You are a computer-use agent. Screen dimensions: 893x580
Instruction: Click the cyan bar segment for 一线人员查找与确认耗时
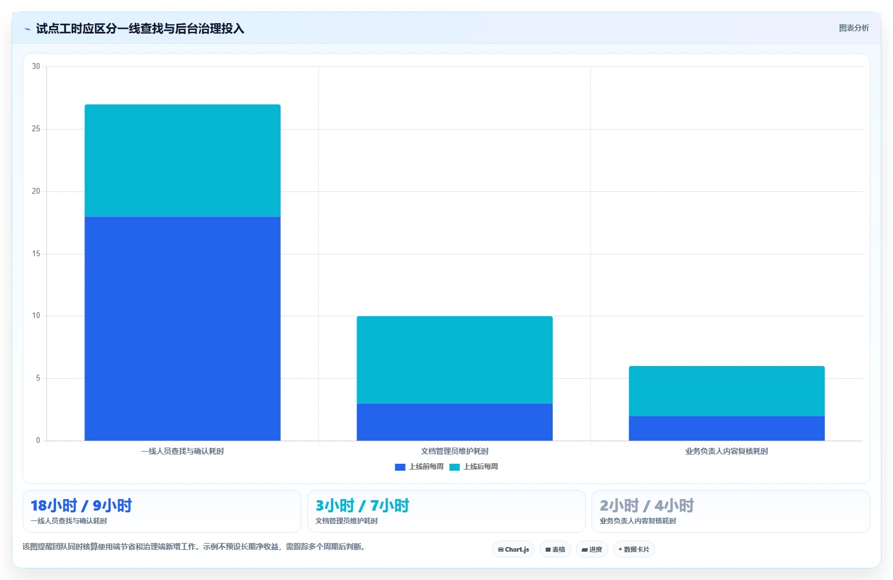pyautogui.click(x=182, y=161)
